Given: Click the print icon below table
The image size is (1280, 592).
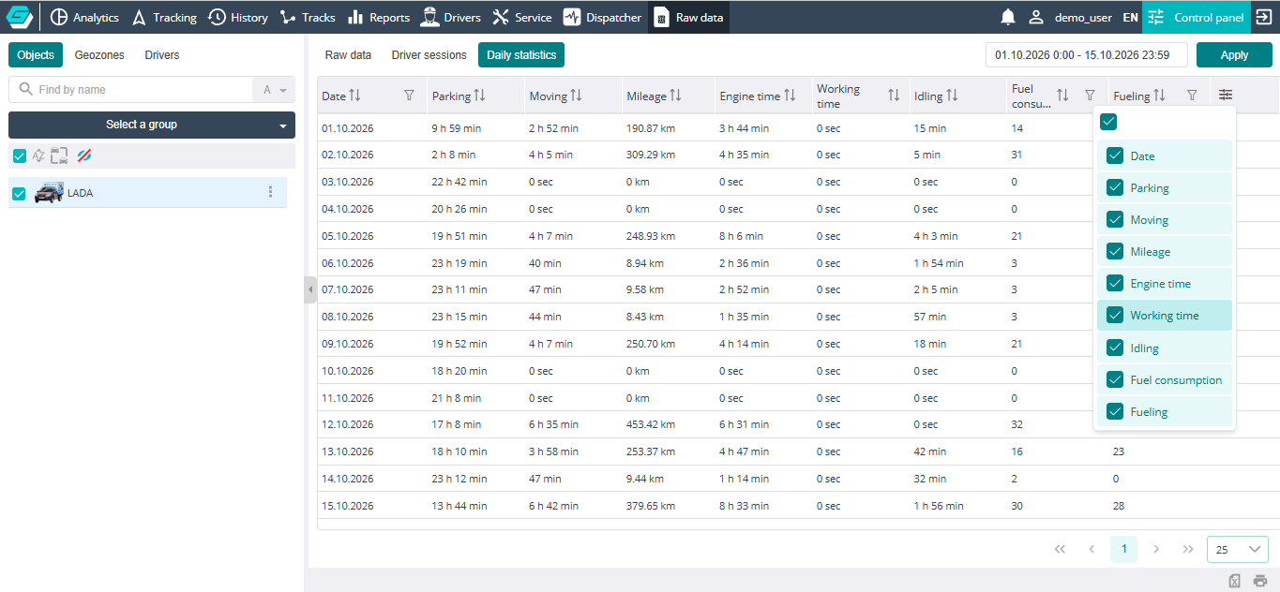Looking at the screenshot, I should click(x=1260, y=581).
